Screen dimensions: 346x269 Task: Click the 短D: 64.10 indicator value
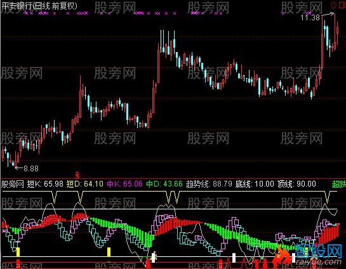pos(84,184)
